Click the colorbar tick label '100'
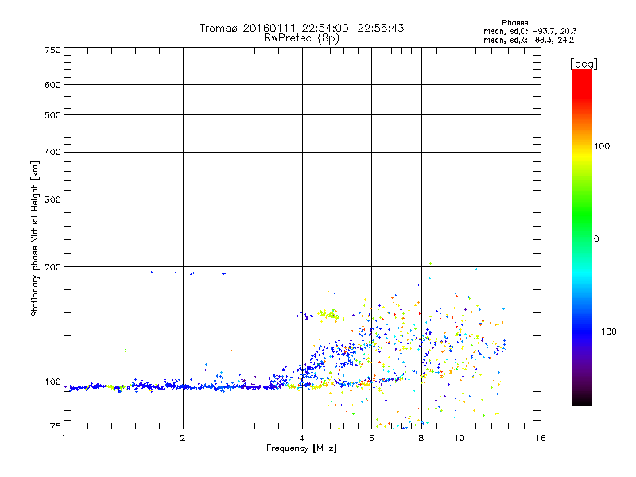Image resolution: width=636 pixels, height=477 pixels. pos(602,146)
